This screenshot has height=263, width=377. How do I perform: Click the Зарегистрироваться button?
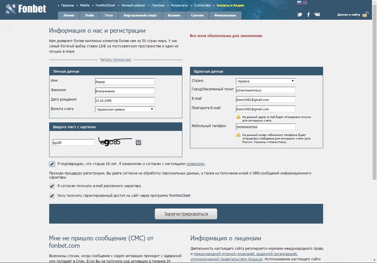186,214
